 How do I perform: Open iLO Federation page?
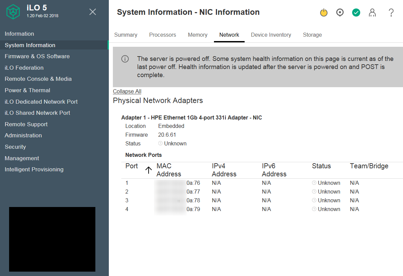[24, 68]
